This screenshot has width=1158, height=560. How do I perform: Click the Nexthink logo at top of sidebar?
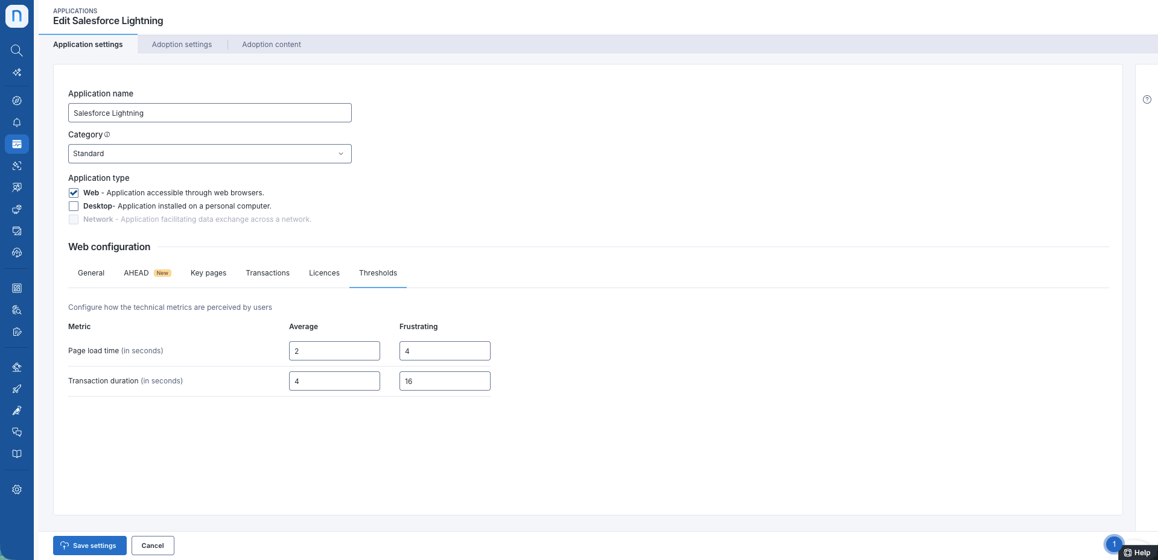coord(17,16)
